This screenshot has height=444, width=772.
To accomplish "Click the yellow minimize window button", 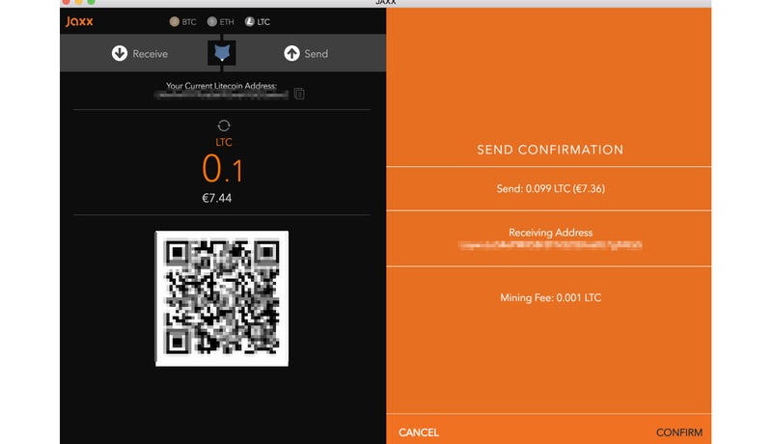I will 78,2.
